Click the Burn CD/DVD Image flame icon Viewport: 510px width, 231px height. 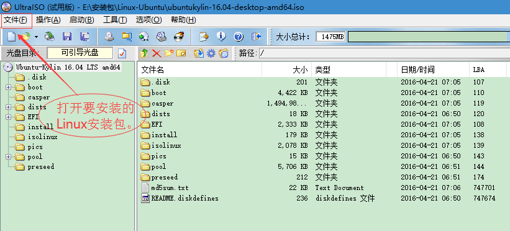178,37
